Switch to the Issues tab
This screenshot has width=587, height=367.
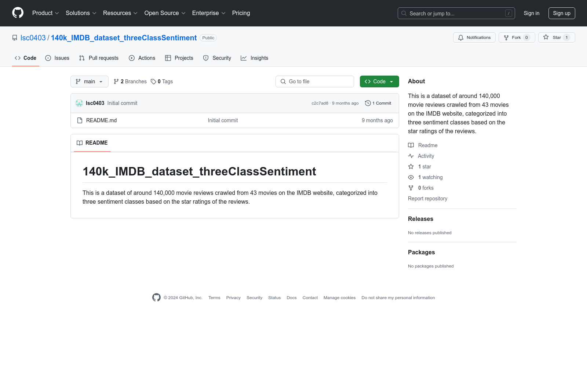click(57, 58)
